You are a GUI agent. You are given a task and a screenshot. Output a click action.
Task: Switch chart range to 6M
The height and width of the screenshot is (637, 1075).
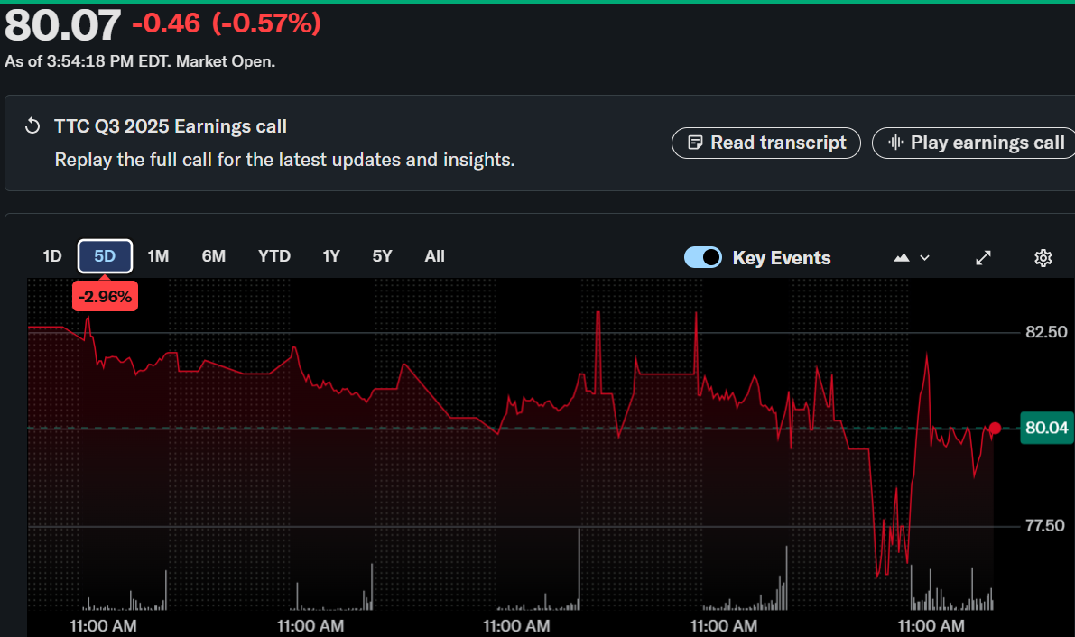click(214, 256)
